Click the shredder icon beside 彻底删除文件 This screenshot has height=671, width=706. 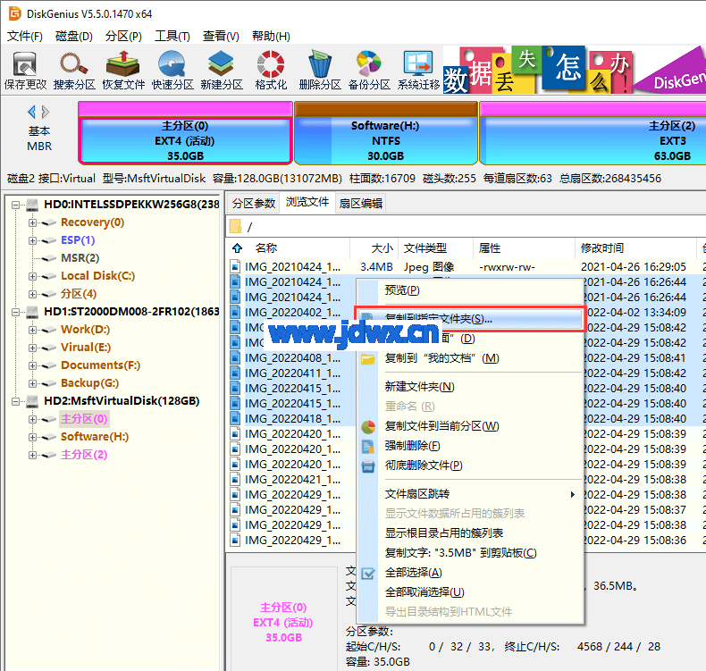(368, 466)
